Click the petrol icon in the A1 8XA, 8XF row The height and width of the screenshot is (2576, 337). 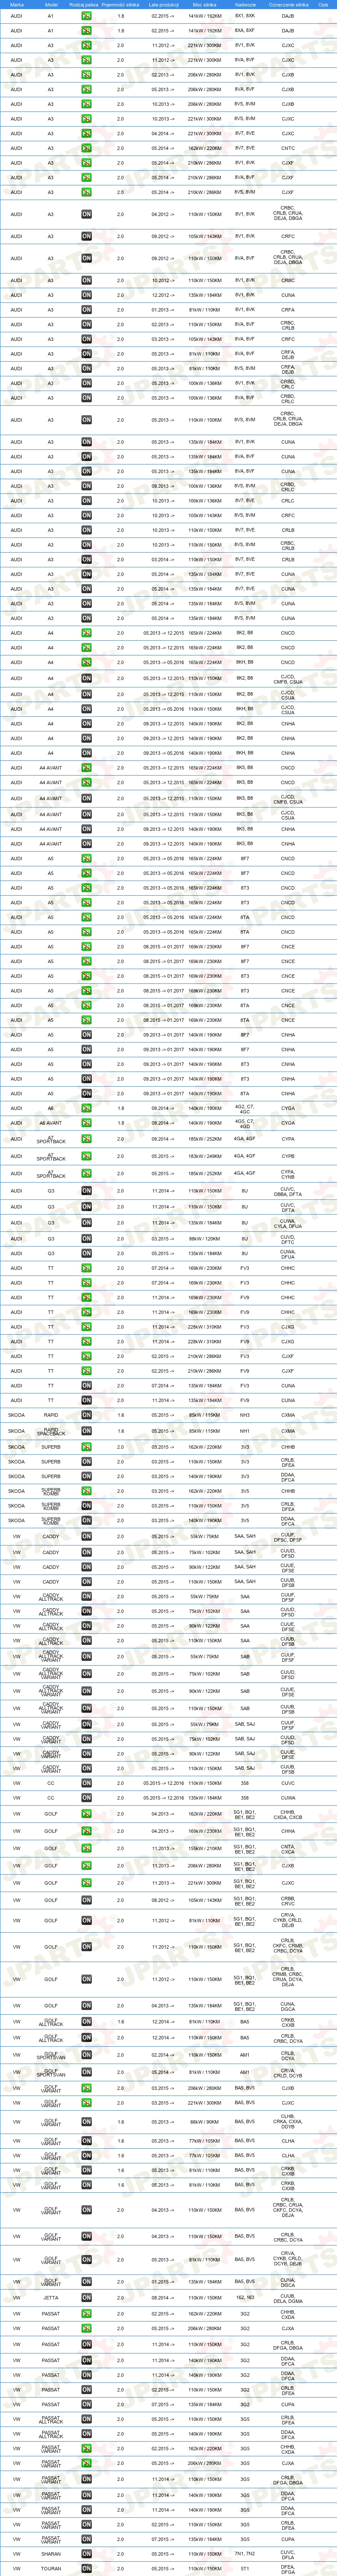87,31
